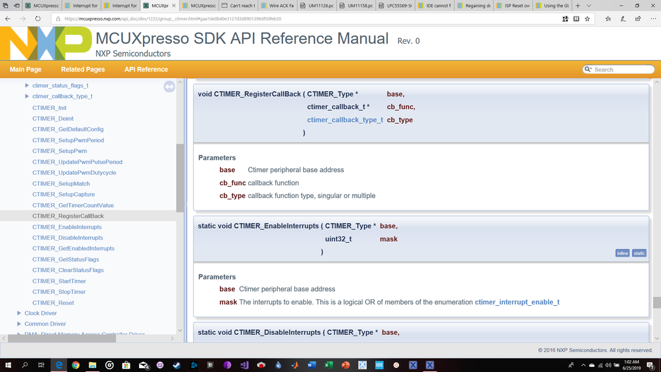Switch to the 'Can't reach t' browser tab
Screen dimensions: 661x372
click(239, 5)
